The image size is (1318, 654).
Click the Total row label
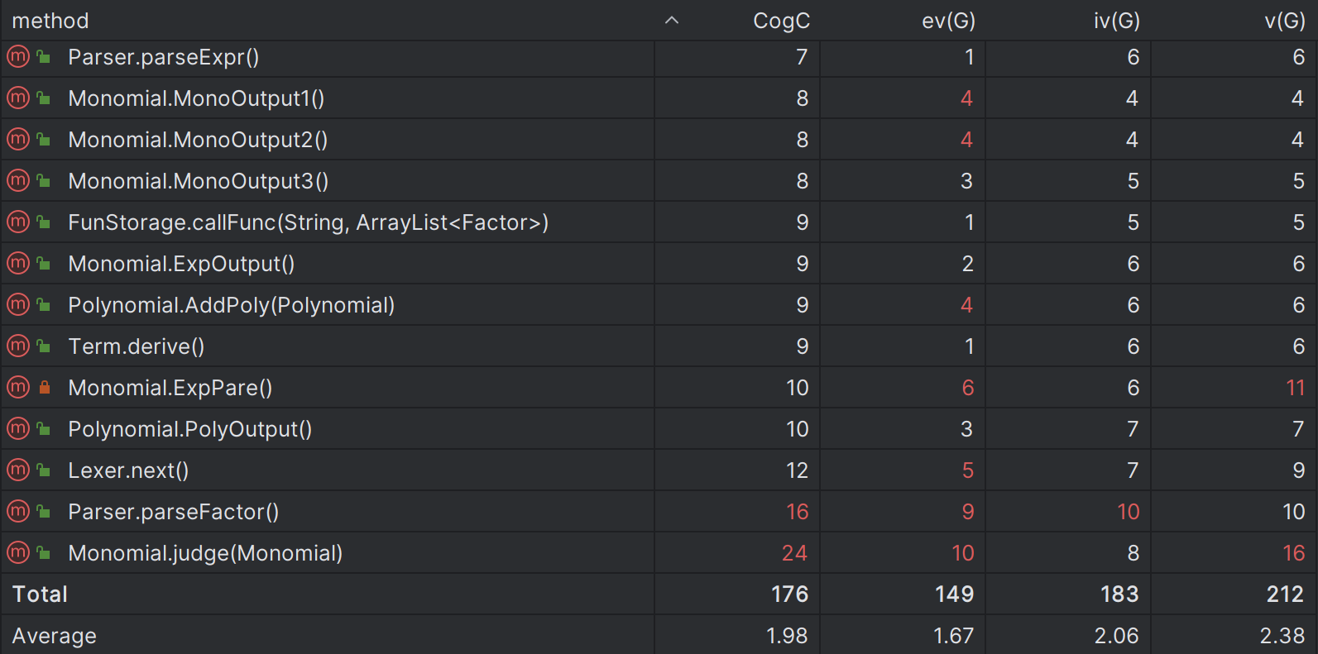pyautogui.click(x=40, y=594)
